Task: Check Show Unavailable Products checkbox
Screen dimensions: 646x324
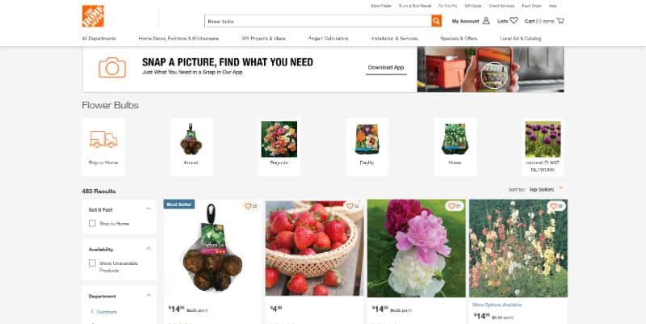Action: coord(92,263)
